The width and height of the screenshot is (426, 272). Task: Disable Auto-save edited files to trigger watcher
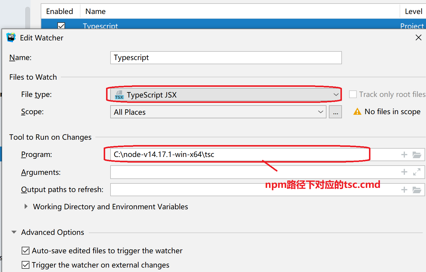point(26,251)
